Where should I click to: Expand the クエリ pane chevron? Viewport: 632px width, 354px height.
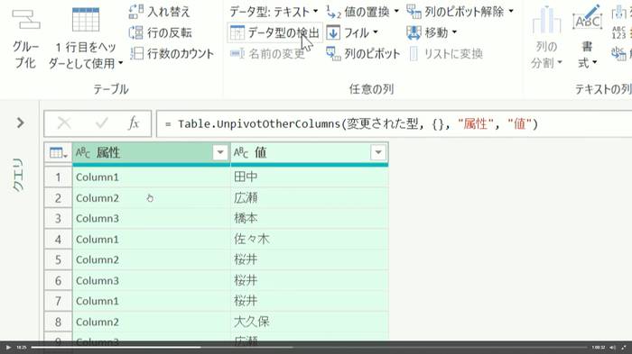[20, 123]
